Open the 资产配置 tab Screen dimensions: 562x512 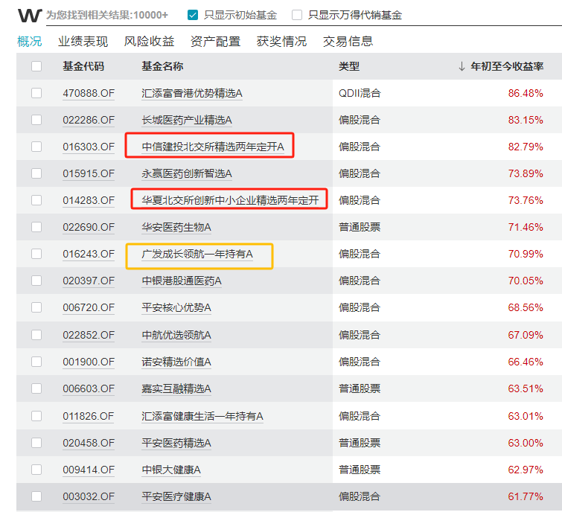pos(215,42)
